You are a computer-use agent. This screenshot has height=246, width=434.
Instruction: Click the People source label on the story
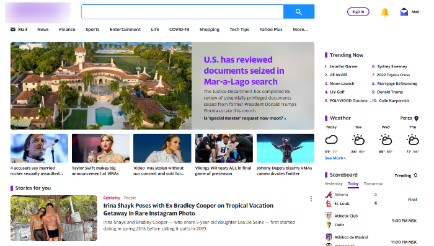click(x=130, y=198)
